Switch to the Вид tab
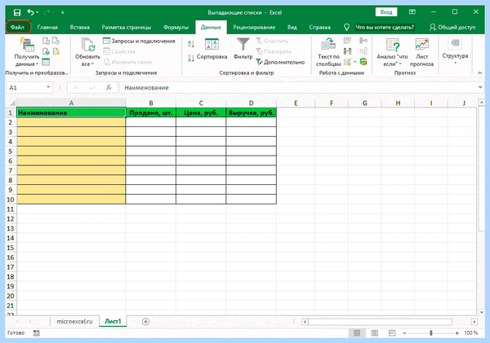 [292, 27]
